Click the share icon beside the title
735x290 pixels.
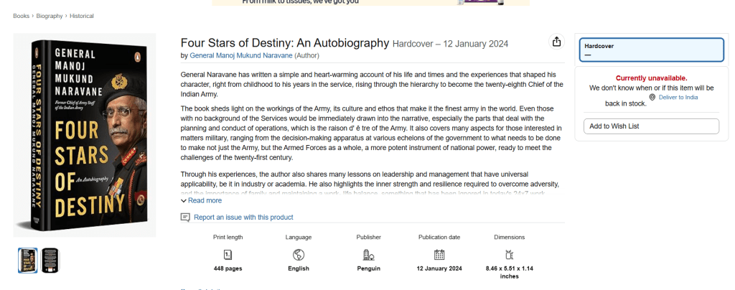click(x=556, y=42)
